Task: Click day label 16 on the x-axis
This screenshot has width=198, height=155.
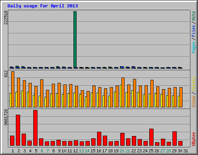Action: point(99,151)
